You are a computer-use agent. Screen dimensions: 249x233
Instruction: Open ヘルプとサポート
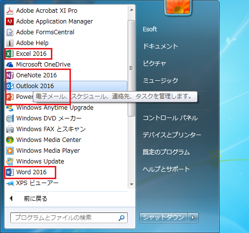click(166, 169)
